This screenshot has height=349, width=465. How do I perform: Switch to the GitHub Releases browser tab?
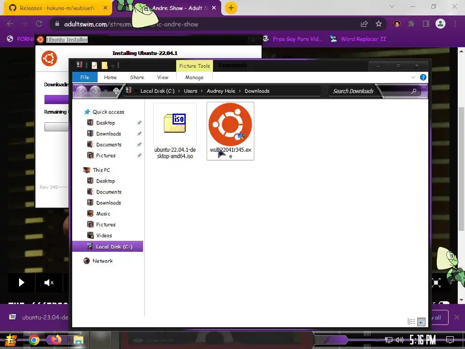[x=57, y=8]
